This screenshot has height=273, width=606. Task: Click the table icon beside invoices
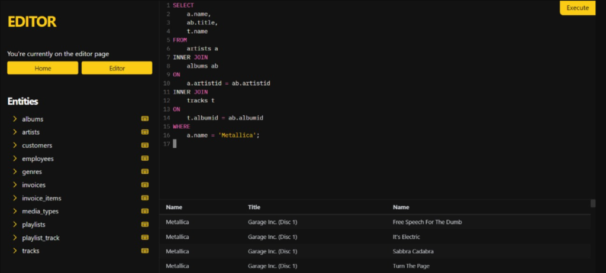[x=145, y=185]
